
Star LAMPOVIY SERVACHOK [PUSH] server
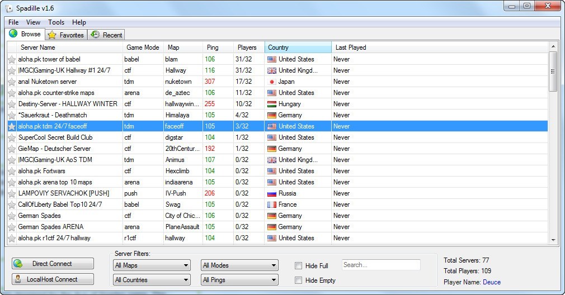point(12,193)
